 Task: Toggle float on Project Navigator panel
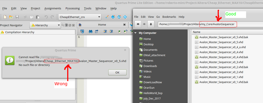70,25
